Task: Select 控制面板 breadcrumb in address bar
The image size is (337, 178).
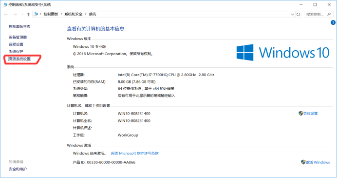Action: [51, 14]
